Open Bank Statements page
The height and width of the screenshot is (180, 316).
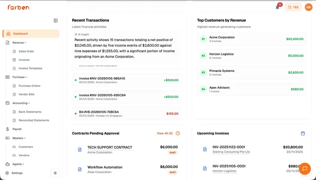[30, 112]
